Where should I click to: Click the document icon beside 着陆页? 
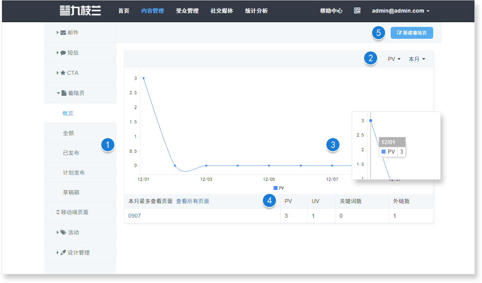[x=64, y=93]
